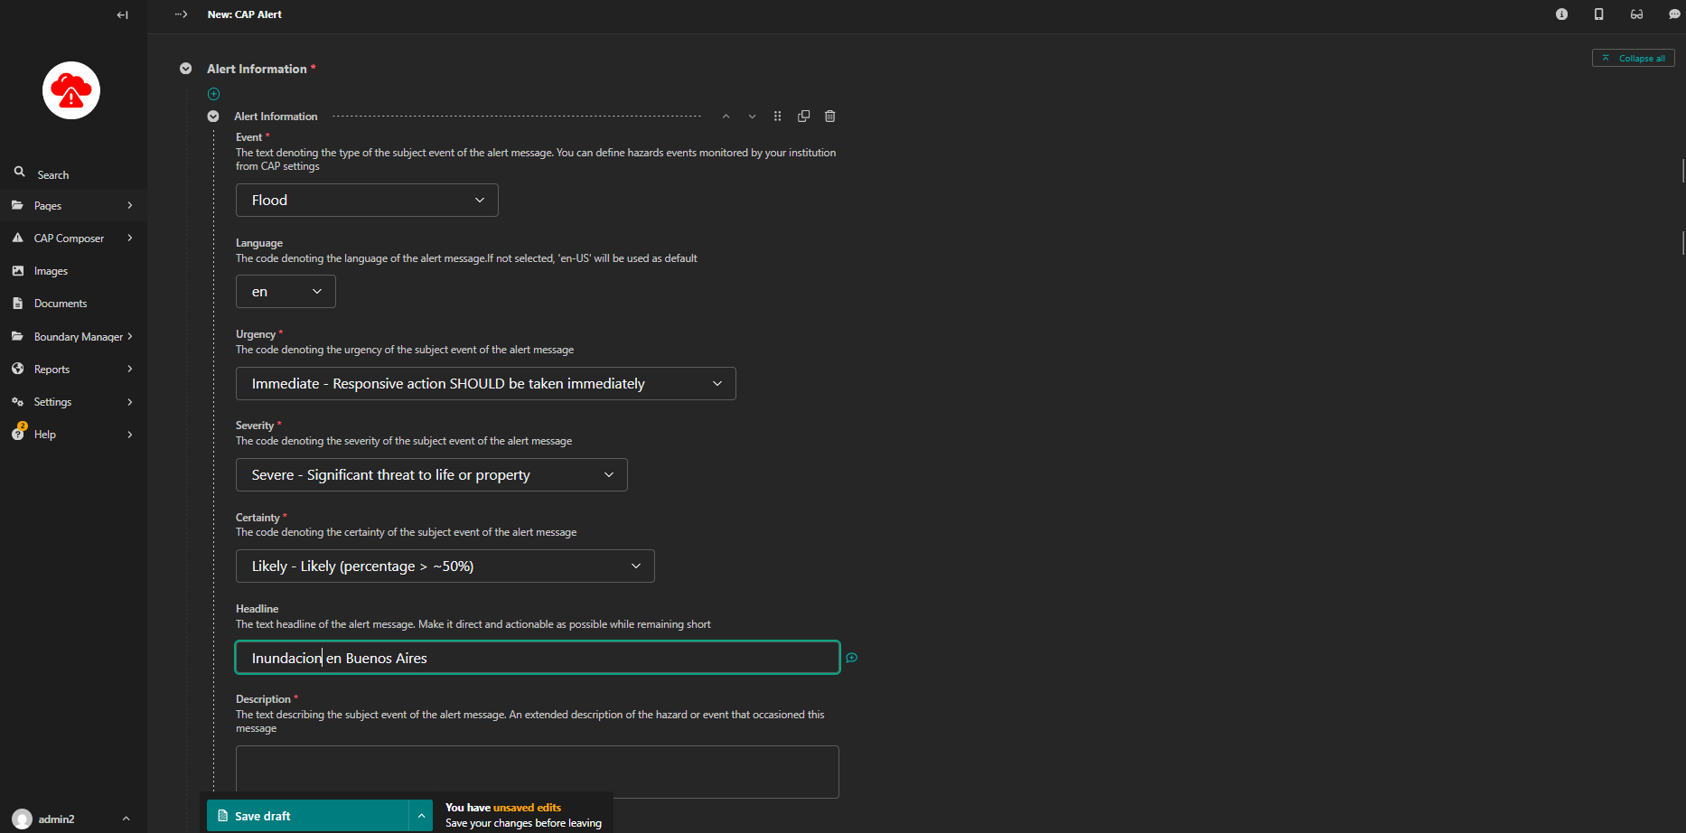1686x833 pixels.
Task: Click the red cloud alert logo
Action: pyautogui.click(x=71, y=90)
